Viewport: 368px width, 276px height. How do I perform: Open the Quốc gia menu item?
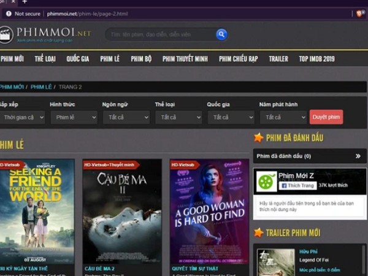[x=78, y=59]
